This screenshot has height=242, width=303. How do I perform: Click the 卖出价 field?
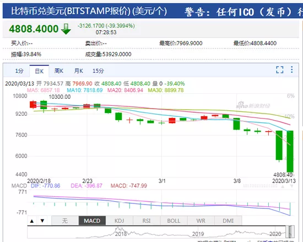[x=96, y=43]
